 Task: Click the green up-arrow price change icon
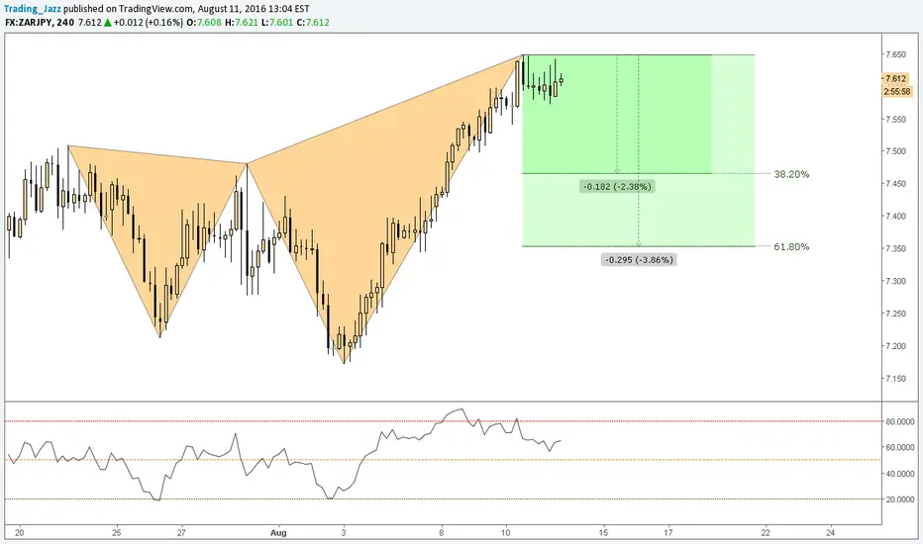[107, 23]
